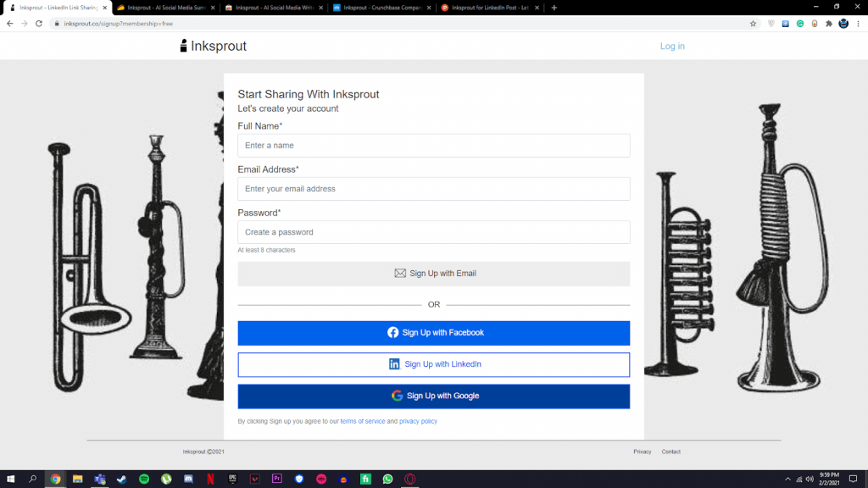Open the Chrome profile avatar
868x488 pixels.
tap(843, 24)
